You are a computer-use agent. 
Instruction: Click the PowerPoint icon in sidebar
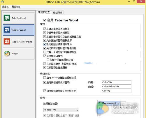(x=7, y=42)
